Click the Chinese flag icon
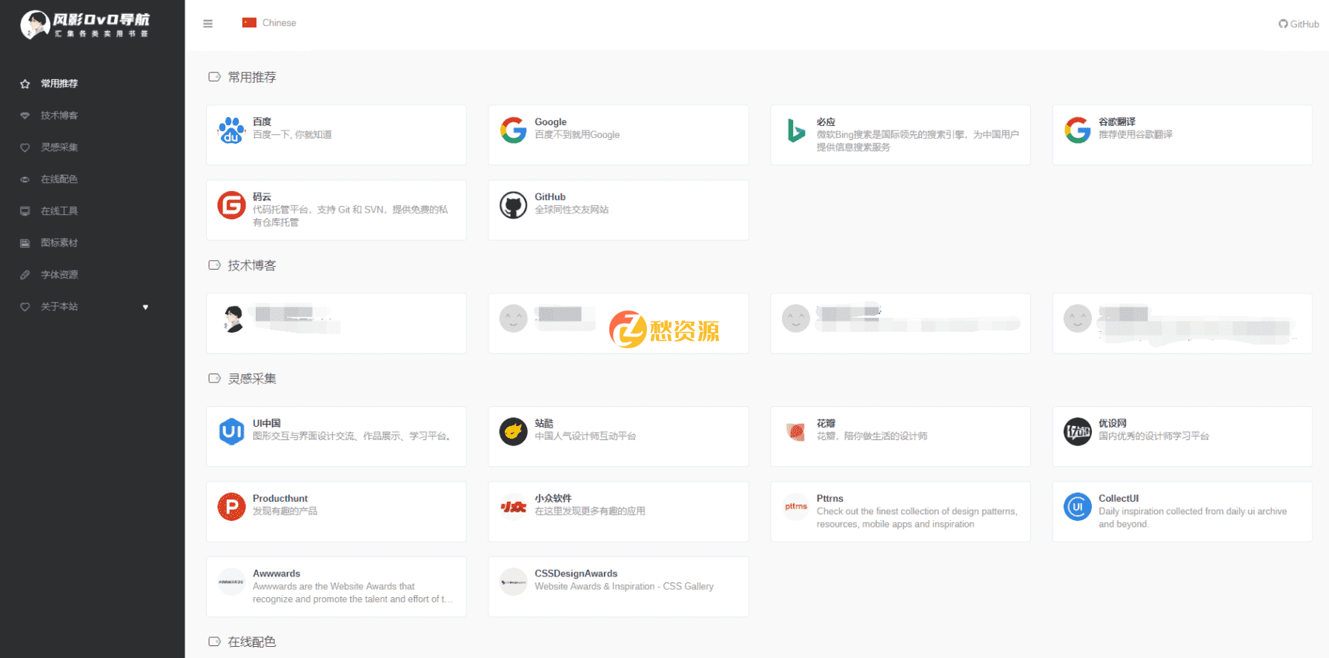Viewport: 1329px width, 658px height. tap(249, 23)
